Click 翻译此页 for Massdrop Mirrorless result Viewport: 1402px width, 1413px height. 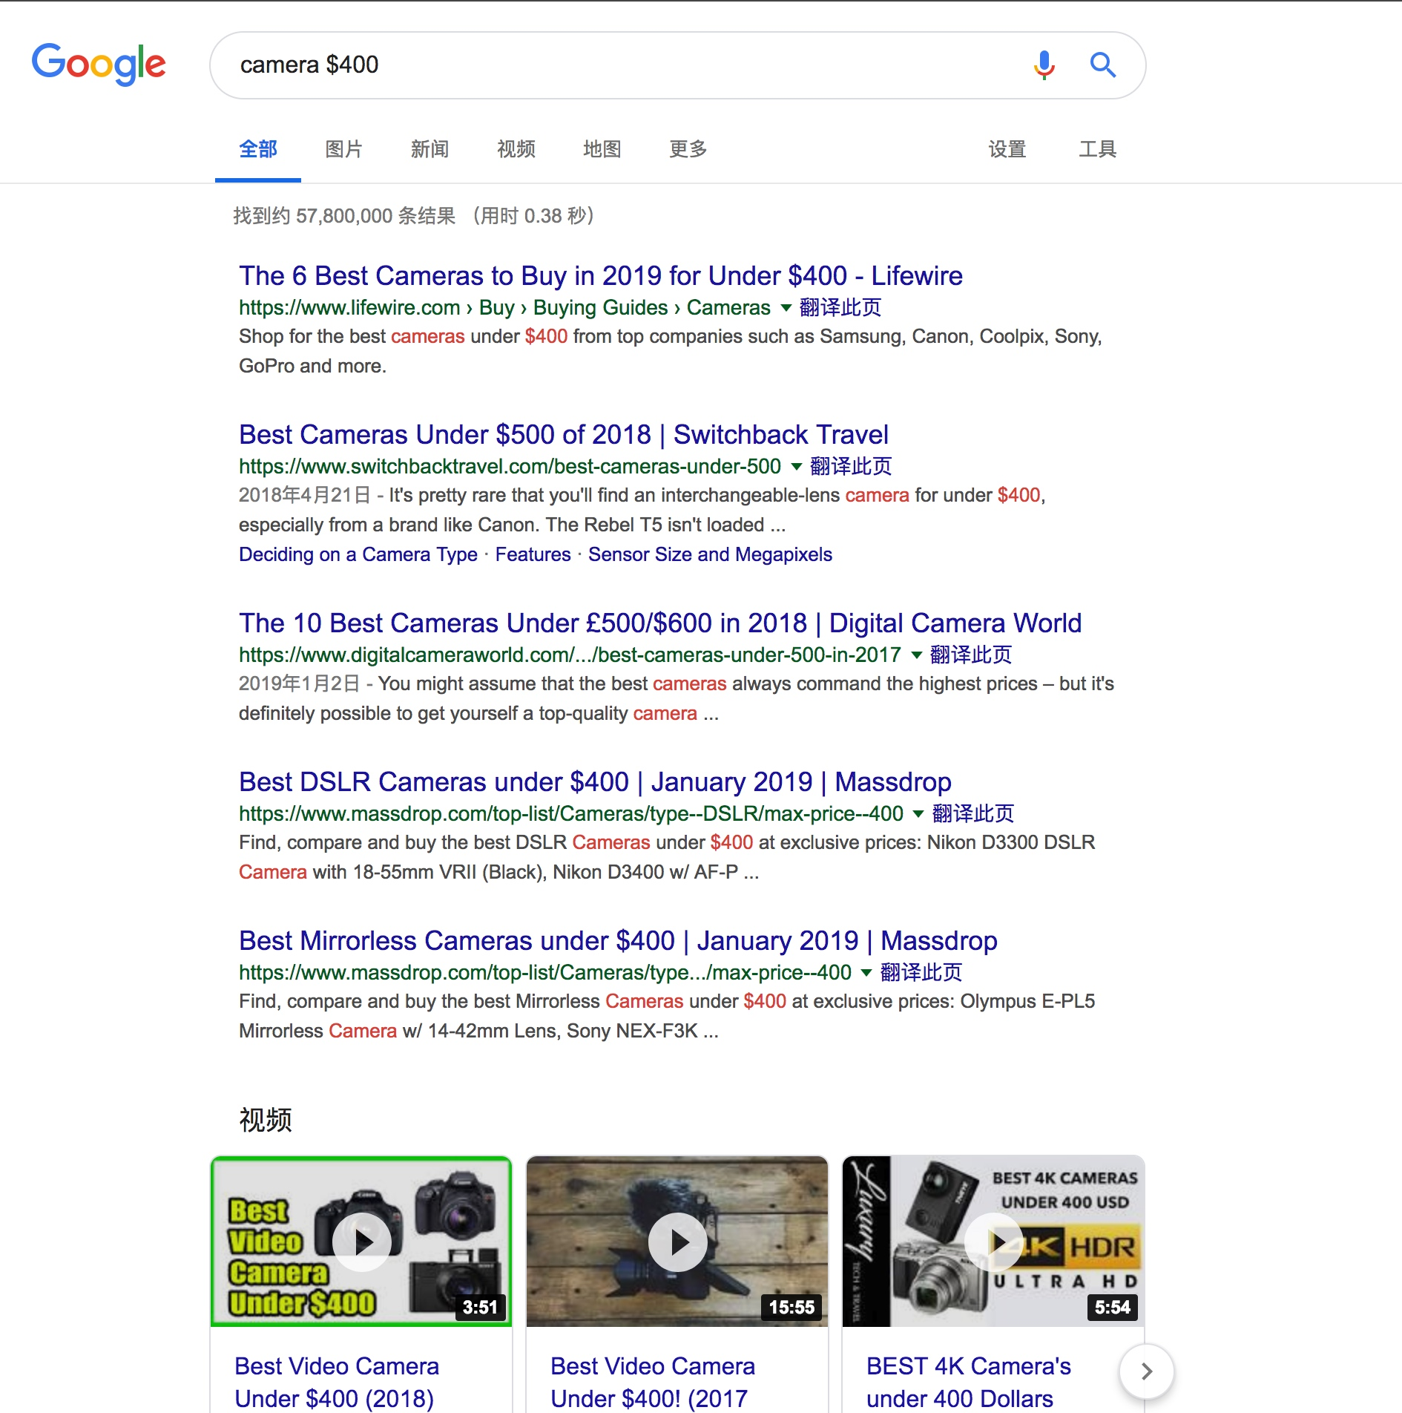click(921, 973)
